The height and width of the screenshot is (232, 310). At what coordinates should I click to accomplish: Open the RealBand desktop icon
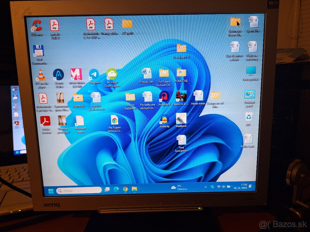point(181,119)
